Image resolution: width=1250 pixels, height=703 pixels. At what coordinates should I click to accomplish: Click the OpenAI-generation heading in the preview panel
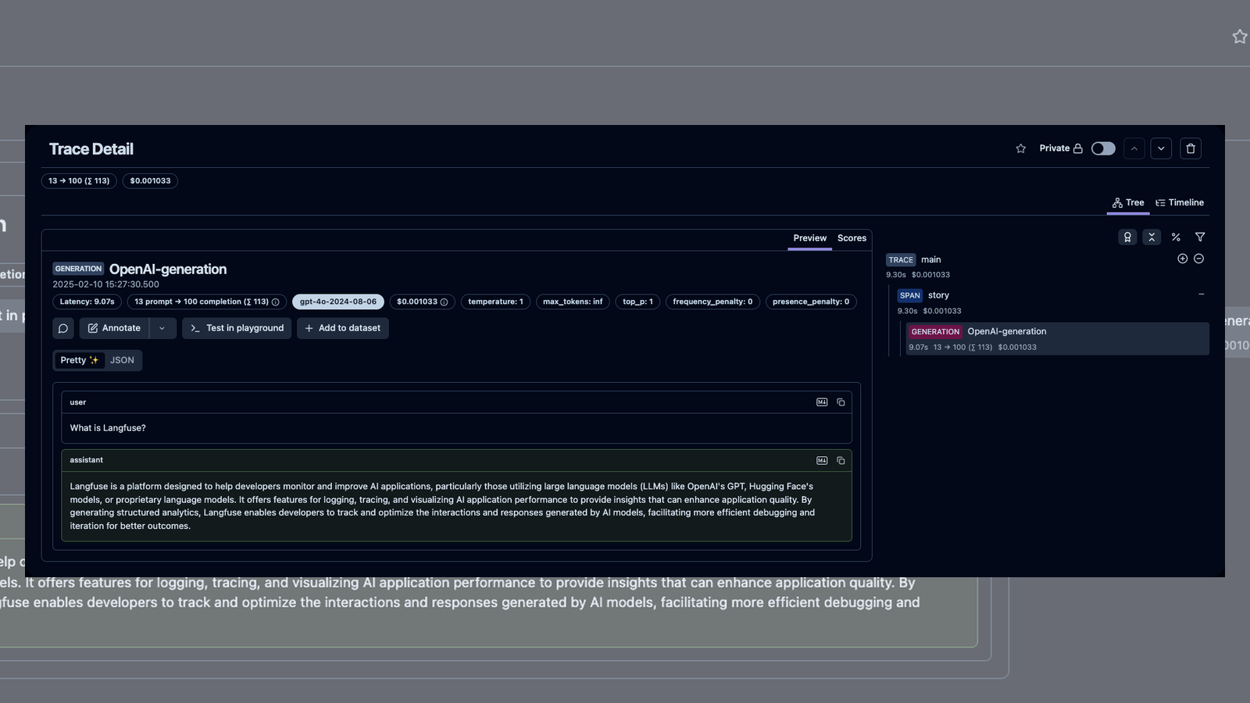tap(168, 269)
